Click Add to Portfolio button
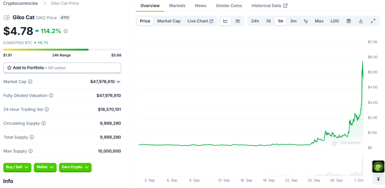Screen dimensions: 385x188 (62, 68)
